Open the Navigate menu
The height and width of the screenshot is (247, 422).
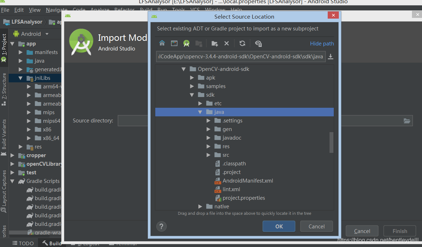coord(57,10)
